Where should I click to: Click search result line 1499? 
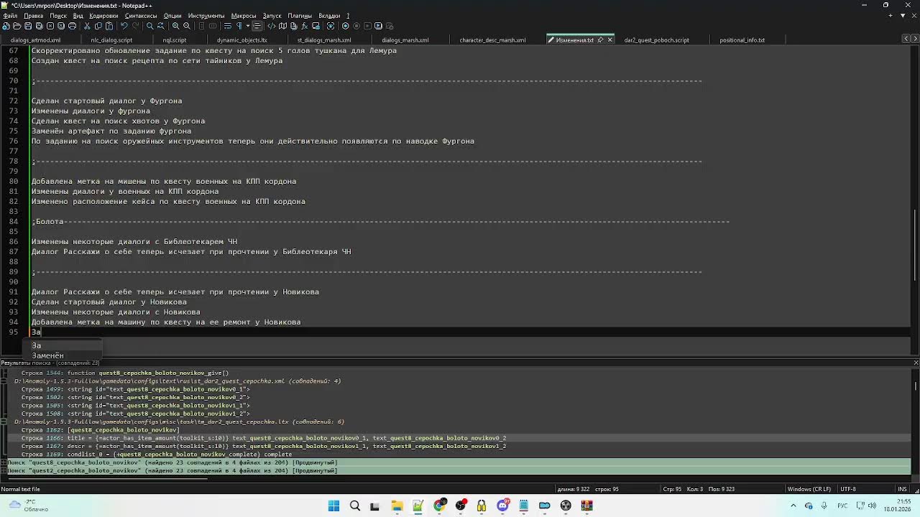tap(136, 389)
